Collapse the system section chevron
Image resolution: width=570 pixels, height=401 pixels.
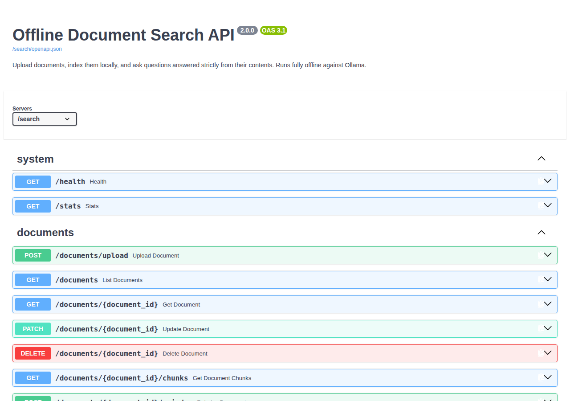click(x=541, y=159)
